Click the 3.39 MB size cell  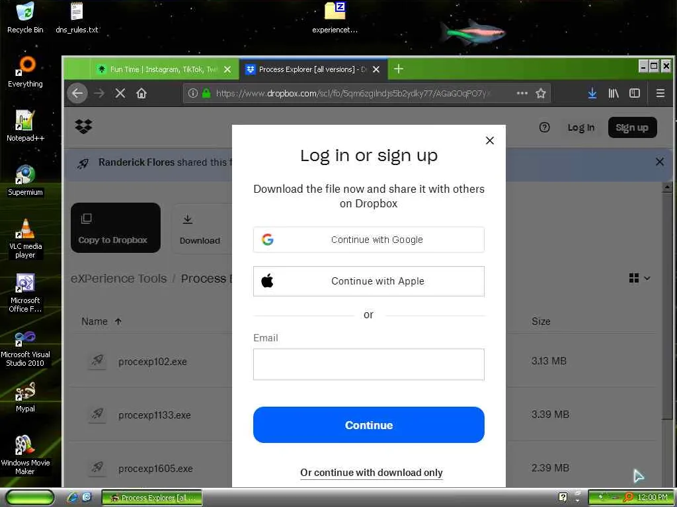[x=551, y=415]
